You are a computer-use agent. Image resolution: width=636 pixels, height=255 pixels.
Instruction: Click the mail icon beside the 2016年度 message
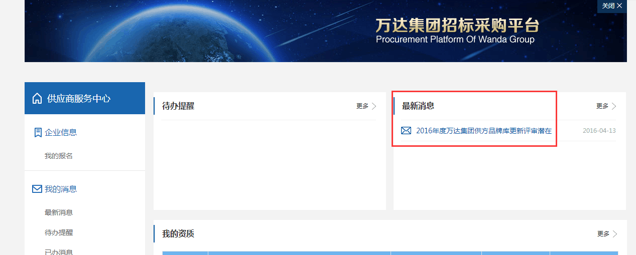pyautogui.click(x=406, y=131)
